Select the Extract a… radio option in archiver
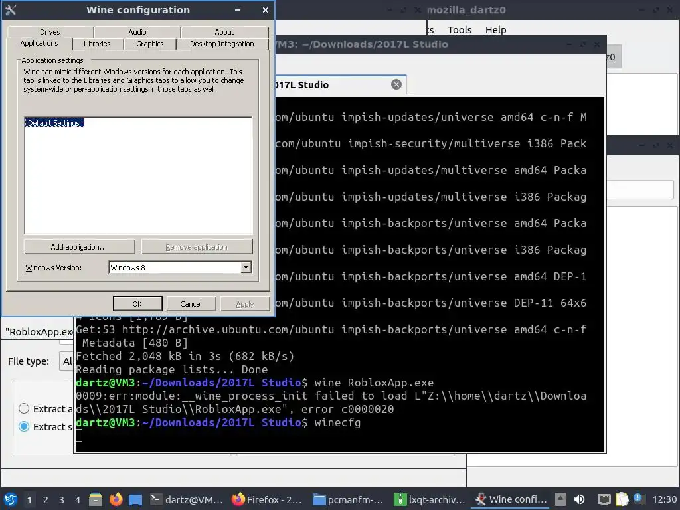The image size is (680, 510). pyautogui.click(x=24, y=408)
